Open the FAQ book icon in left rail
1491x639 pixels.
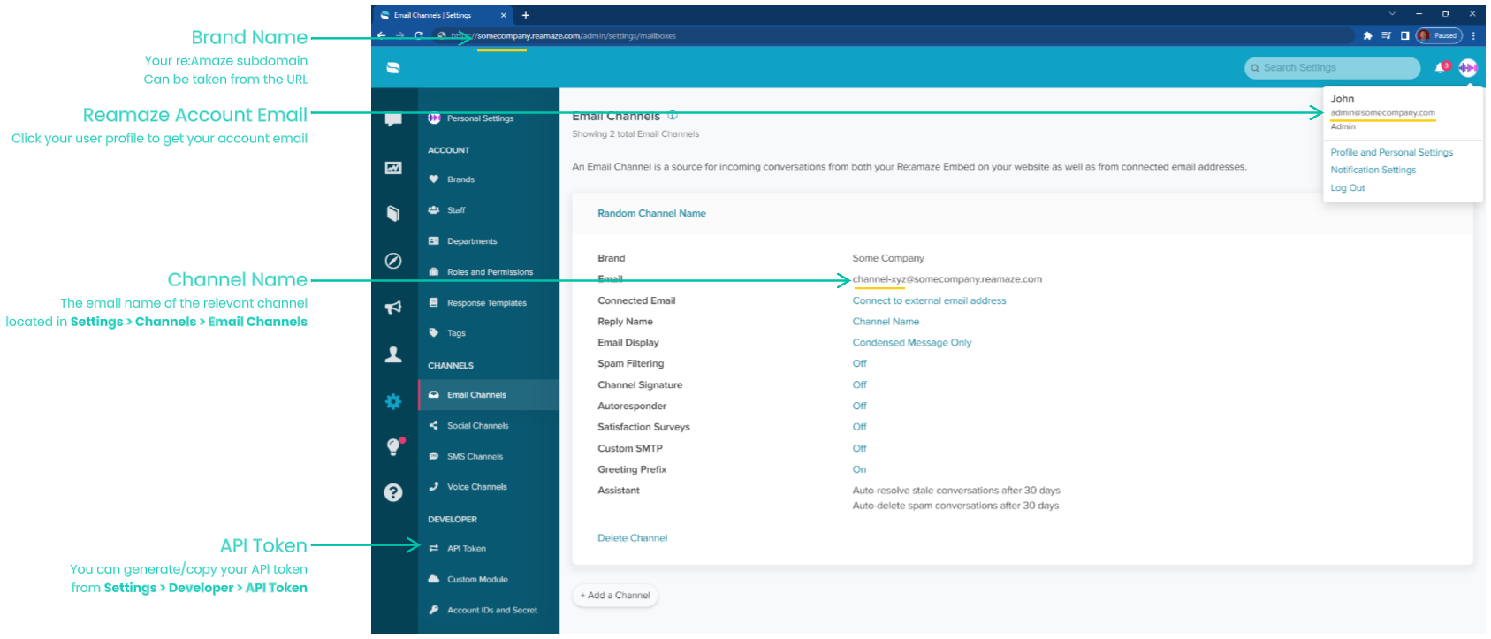[x=393, y=213]
